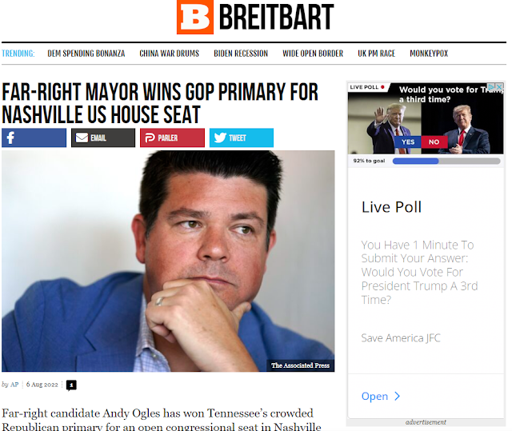Image resolution: width=512 pixels, height=431 pixels.
Task: Tweet this article
Action: (242, 138)
